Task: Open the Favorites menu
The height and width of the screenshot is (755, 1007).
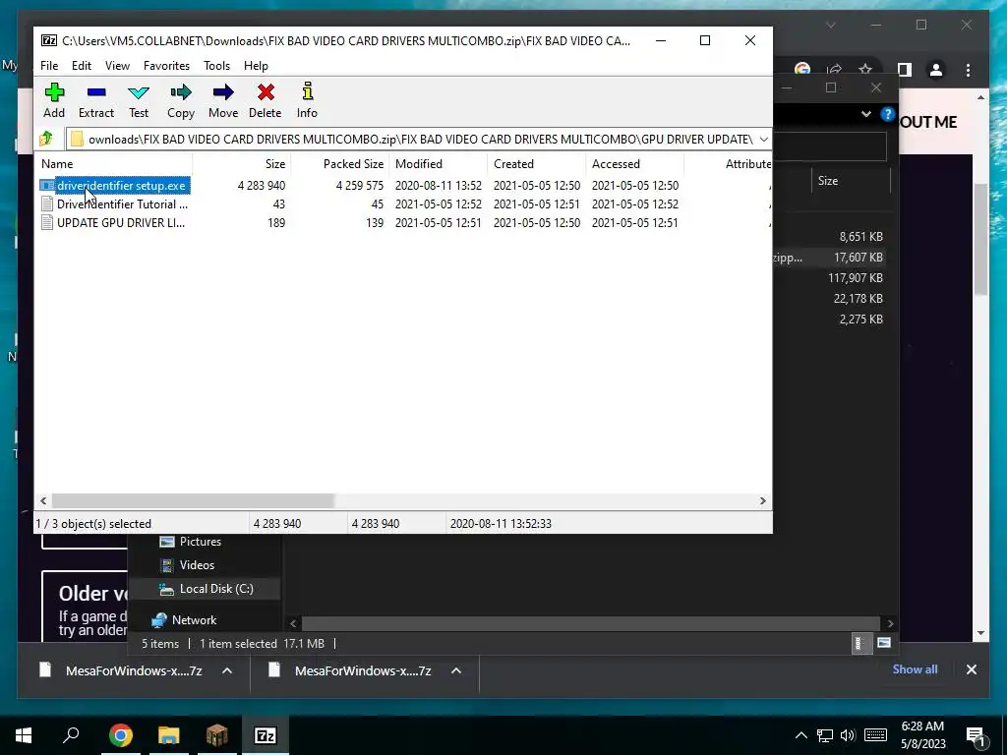Action: click(x=166, y=66)
